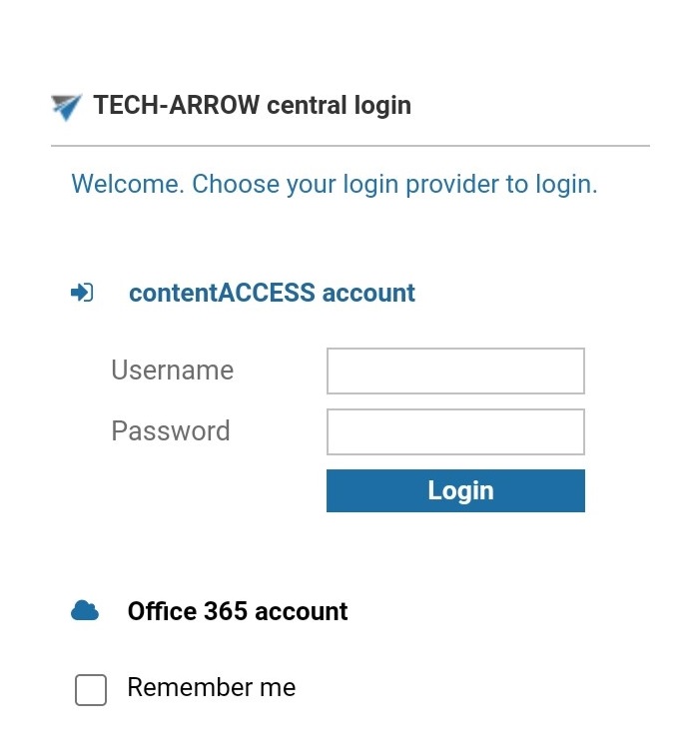Click the Username label
The width and height of the screenshot is (691, 740).
[x=172, y=370]
